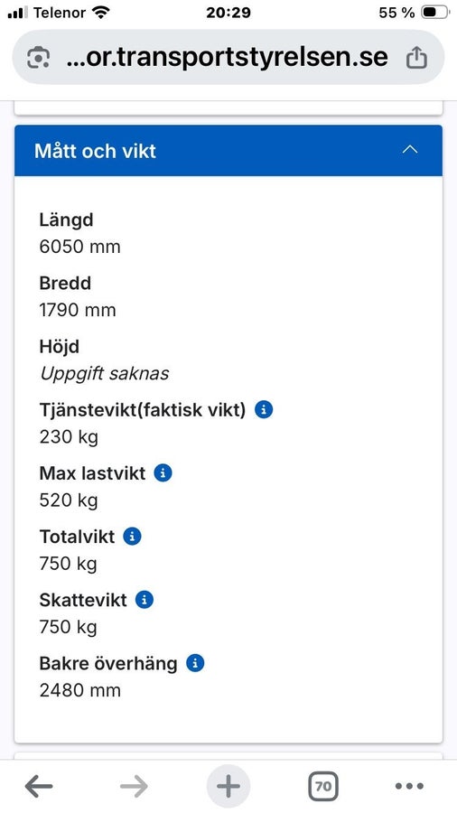Click the Mått och vikt header bar
Image resolution: width=457 pixels, height=813 pixels.
228,150
